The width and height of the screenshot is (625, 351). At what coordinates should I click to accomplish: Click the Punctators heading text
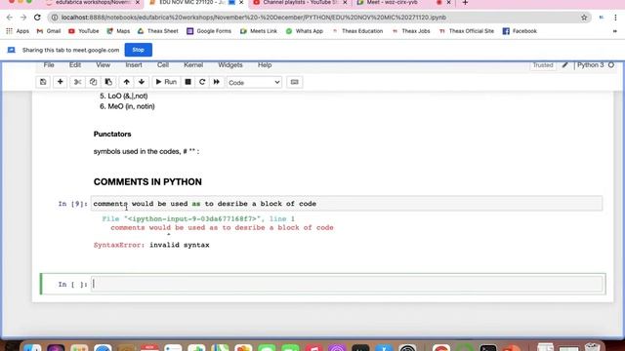(112, 135)
